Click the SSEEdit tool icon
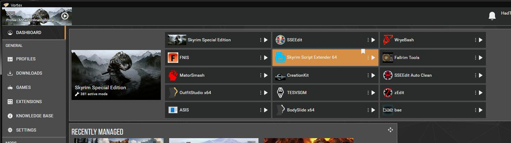511x143 pixels. coord(280,40)
